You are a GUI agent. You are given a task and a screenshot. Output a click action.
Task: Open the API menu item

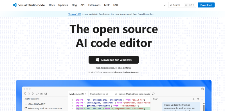(x=82, y=5)
